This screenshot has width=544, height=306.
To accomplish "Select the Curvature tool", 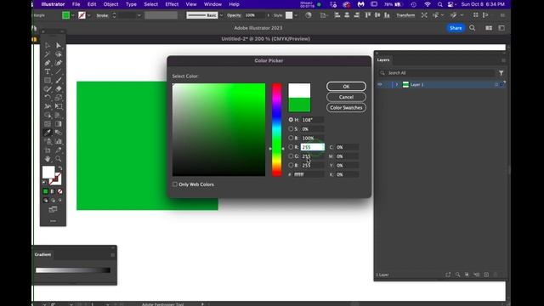I will [x=59, y=63].
